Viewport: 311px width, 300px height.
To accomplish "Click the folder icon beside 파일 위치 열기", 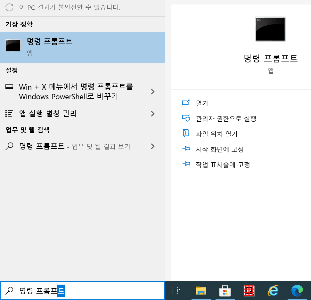I will [186, 134].
